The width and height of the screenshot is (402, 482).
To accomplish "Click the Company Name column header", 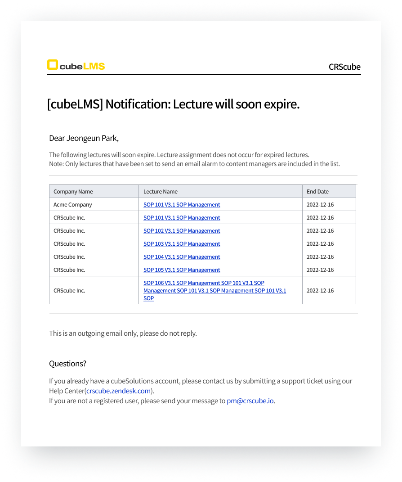I will pos(73,192).
